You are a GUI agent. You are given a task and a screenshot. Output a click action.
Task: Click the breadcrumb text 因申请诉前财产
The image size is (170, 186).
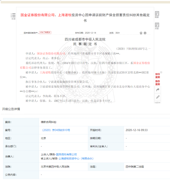pyautogui.click(x=31, y=33)
